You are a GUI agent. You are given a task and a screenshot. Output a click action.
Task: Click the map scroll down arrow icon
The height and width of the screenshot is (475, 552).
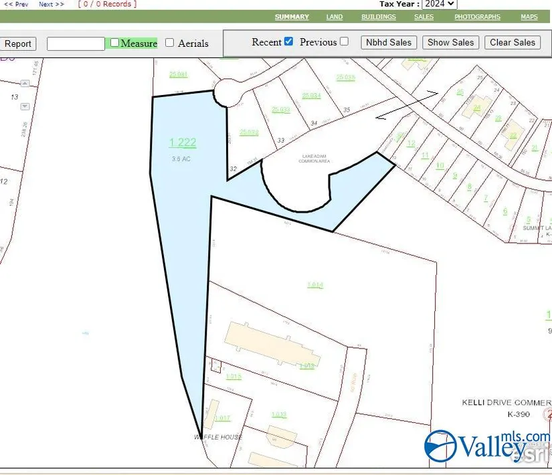[x=25, y=106]
